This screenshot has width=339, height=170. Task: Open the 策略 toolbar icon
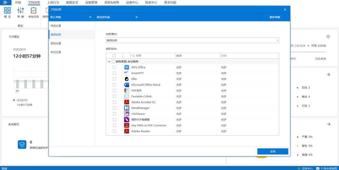20,13
